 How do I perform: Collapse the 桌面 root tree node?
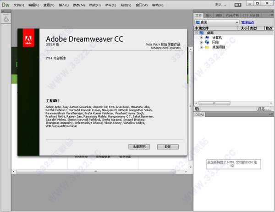click(197, 33)
